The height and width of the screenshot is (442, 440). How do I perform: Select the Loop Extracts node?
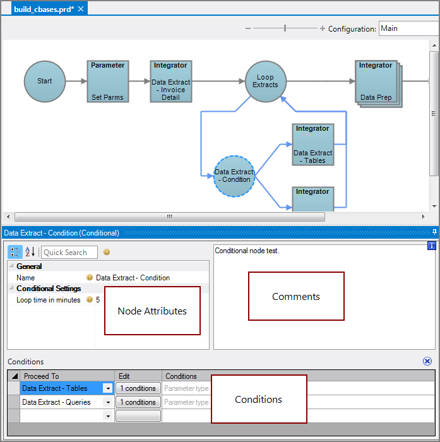pos(265,81)
